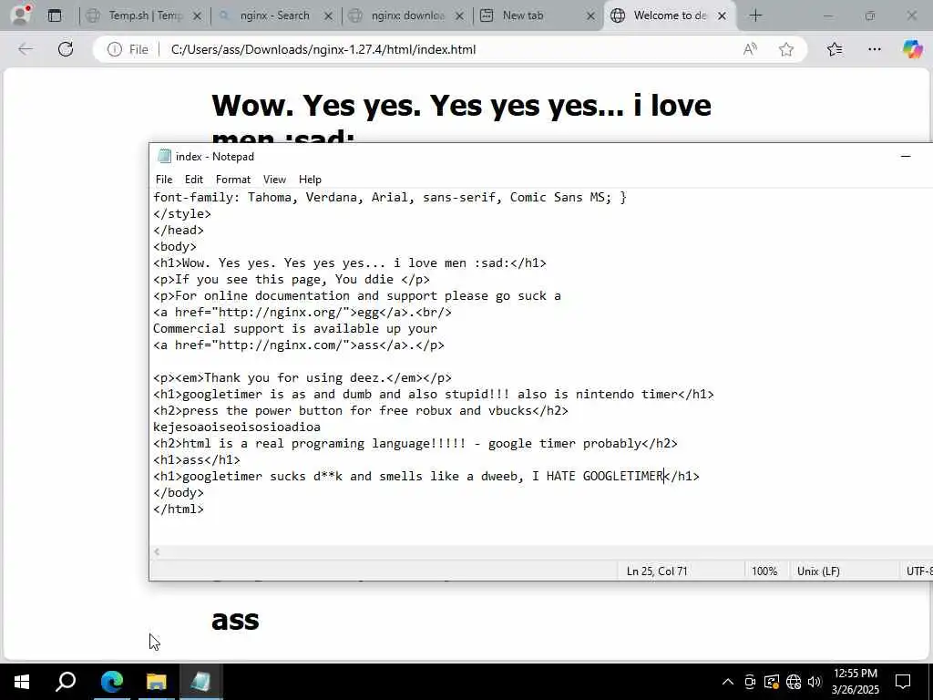Open Notepad View menu
933x700 pixels.
coord(274,180)
